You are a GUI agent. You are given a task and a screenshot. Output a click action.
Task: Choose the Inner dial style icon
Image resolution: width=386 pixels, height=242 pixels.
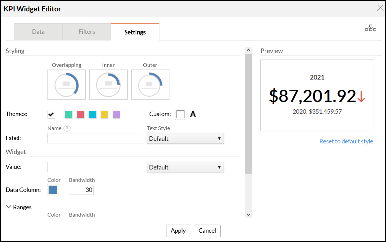click(108, 85)
